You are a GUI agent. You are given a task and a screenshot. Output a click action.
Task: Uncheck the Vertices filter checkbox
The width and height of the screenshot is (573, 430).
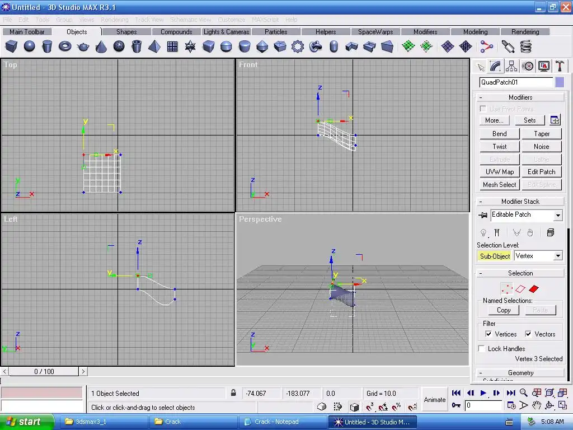click(x=489, y=334)
